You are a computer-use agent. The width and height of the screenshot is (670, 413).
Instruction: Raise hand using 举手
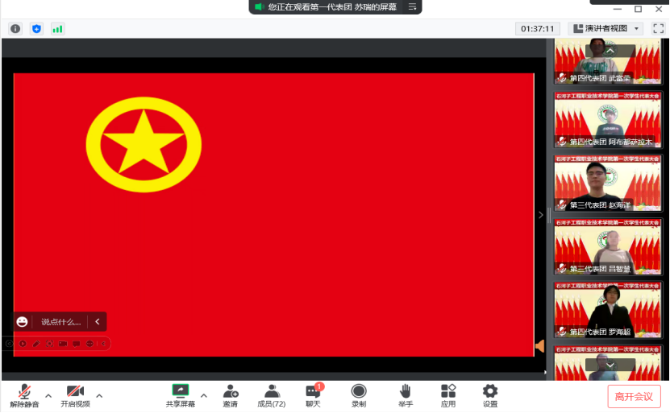(x=406, y=395)
